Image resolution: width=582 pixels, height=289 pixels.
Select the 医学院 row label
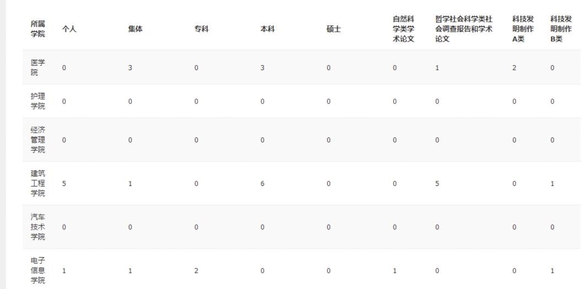pos(37,68)
